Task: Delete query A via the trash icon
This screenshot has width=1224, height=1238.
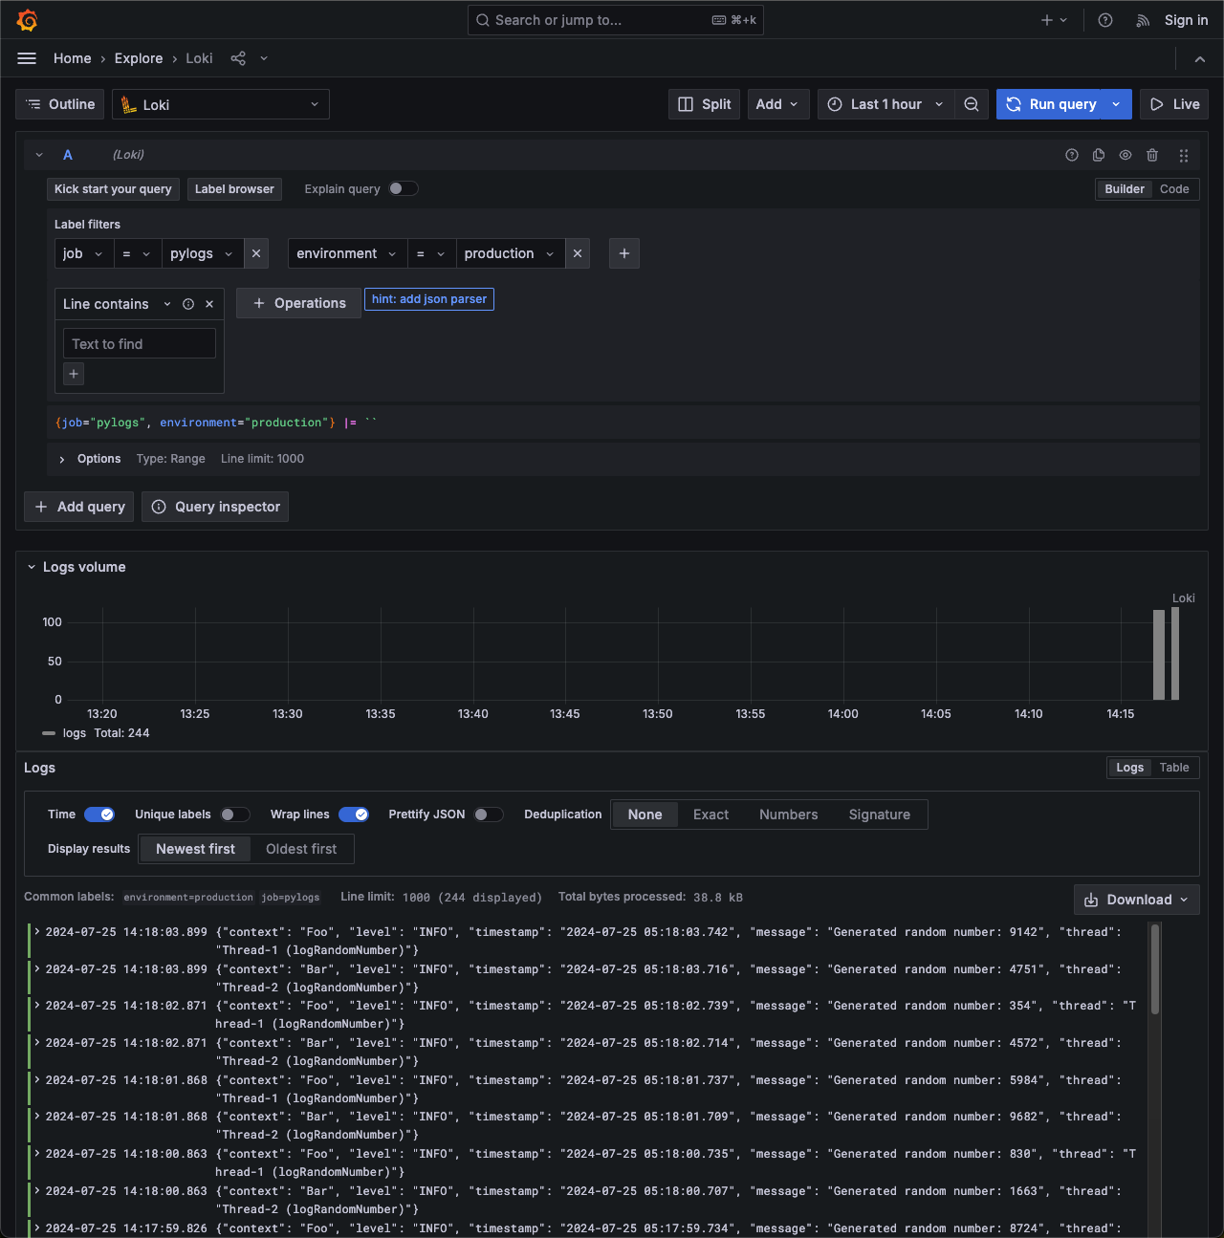Action: tap(1152, 154)
